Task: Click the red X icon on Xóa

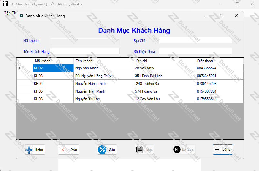Action: point(63,150)
